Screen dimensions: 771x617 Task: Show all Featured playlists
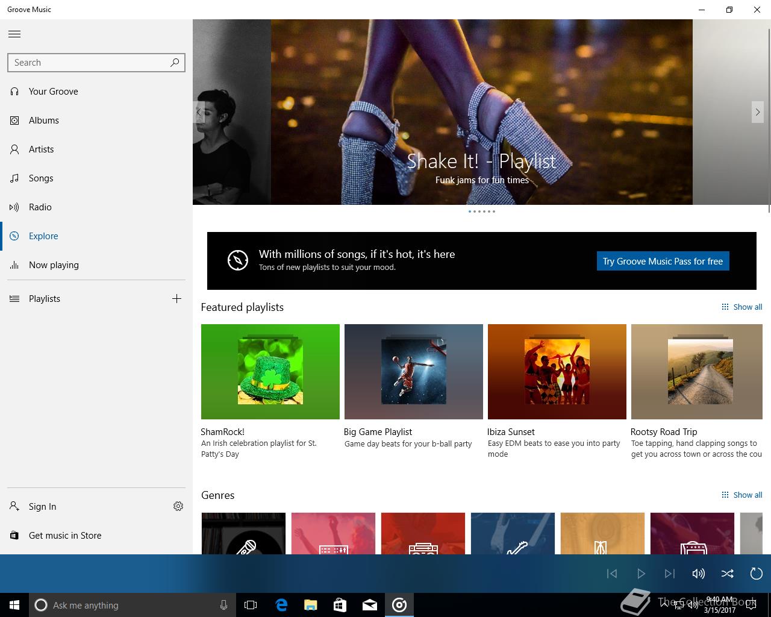(x=742, y=307)
